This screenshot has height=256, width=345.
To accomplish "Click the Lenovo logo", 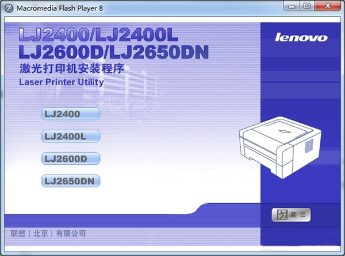I will (x=301, y=37).
